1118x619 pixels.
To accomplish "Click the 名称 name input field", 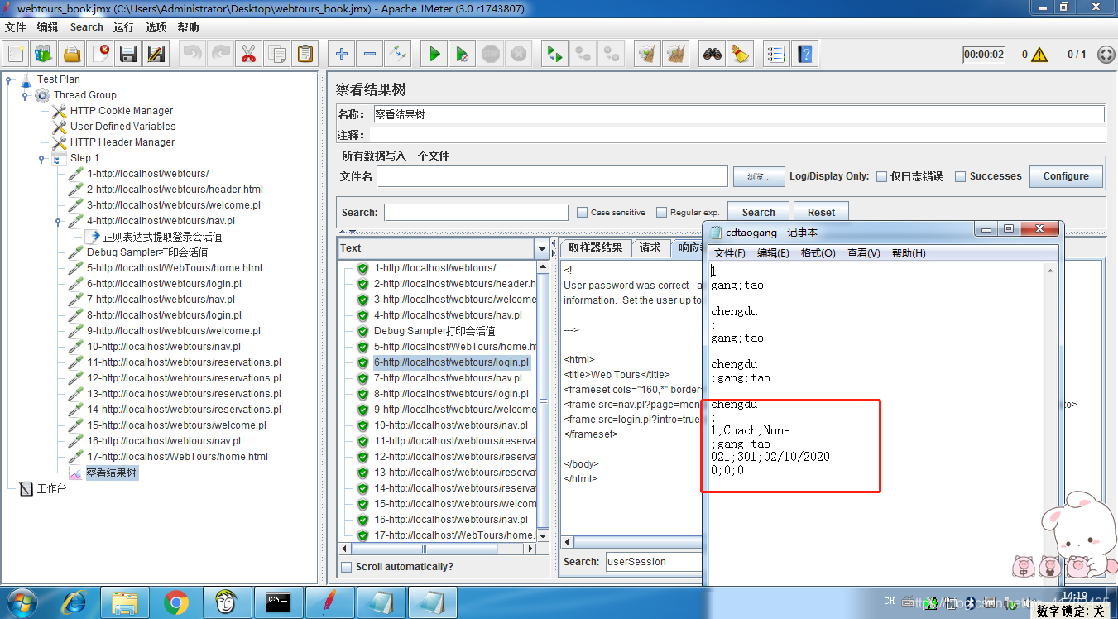I will [x=738, y=114].
